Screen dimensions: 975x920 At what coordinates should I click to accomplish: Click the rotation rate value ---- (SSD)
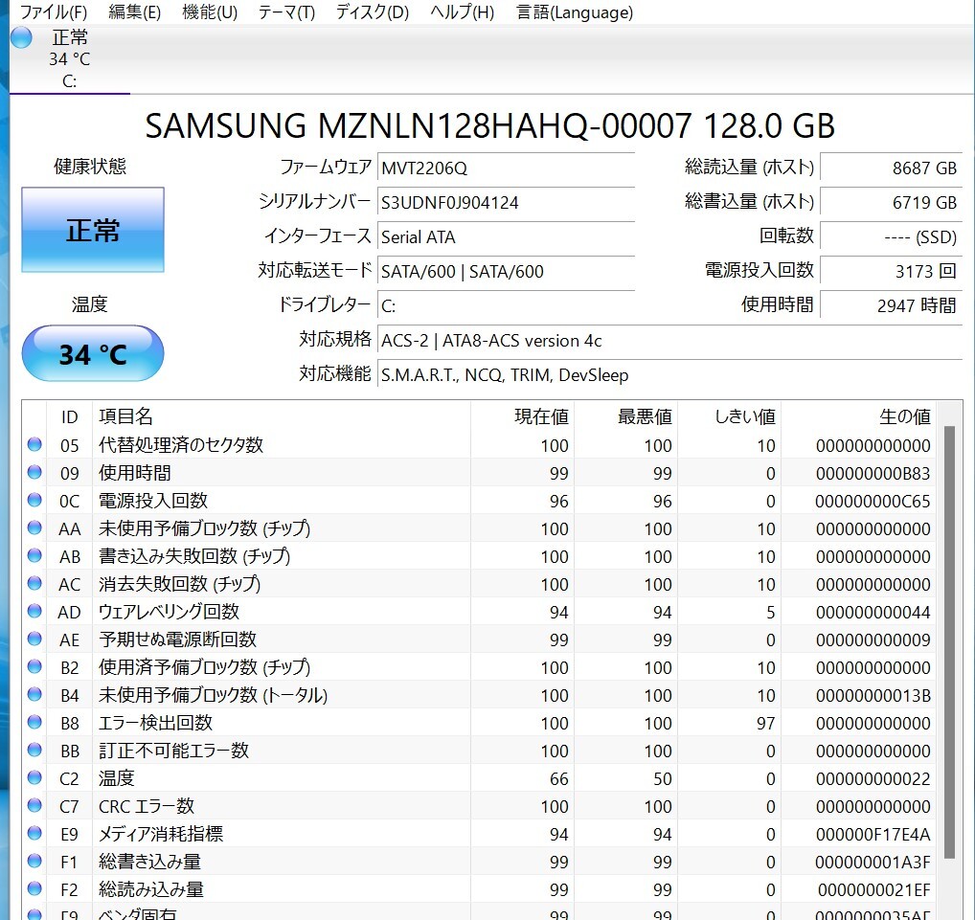click(x=891, y=236)
